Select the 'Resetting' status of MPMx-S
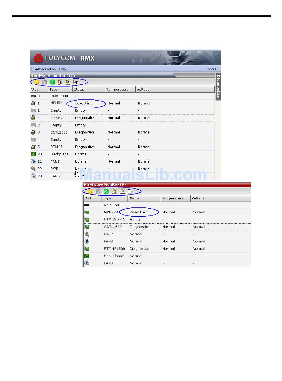The width and height of the screenshot is (282, 381). 139,212
